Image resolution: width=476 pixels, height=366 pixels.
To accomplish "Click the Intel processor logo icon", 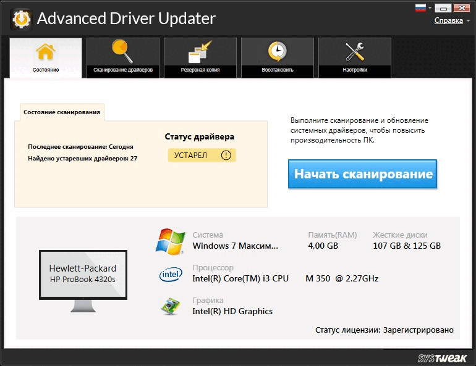I will click(x=171, y=275).
